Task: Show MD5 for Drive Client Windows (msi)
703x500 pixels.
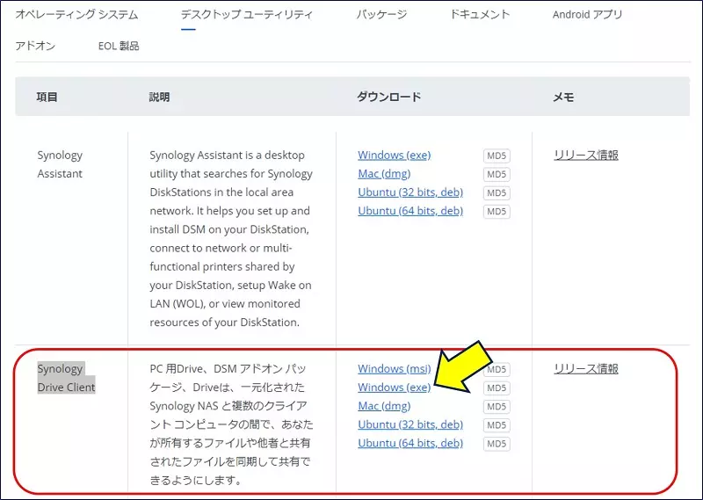Action: (498, 369)
